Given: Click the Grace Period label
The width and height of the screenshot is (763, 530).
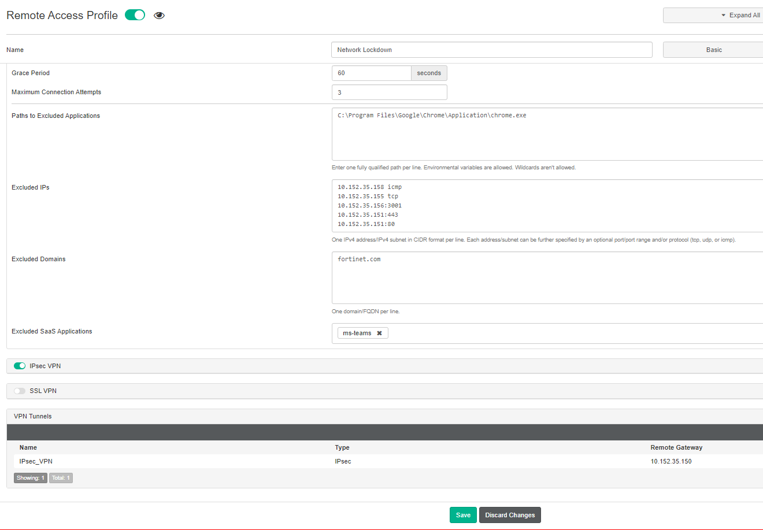Looking at the screenshot, I should (x=31, y=73).
